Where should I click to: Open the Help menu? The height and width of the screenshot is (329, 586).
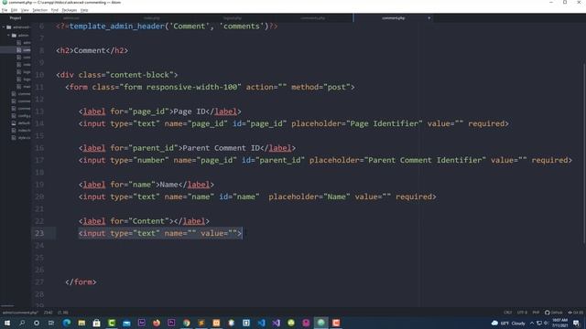click(84, 10)
